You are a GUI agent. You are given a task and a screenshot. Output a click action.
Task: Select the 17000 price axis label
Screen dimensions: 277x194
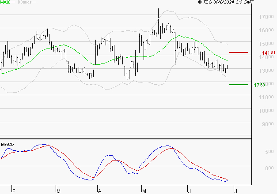266,17
